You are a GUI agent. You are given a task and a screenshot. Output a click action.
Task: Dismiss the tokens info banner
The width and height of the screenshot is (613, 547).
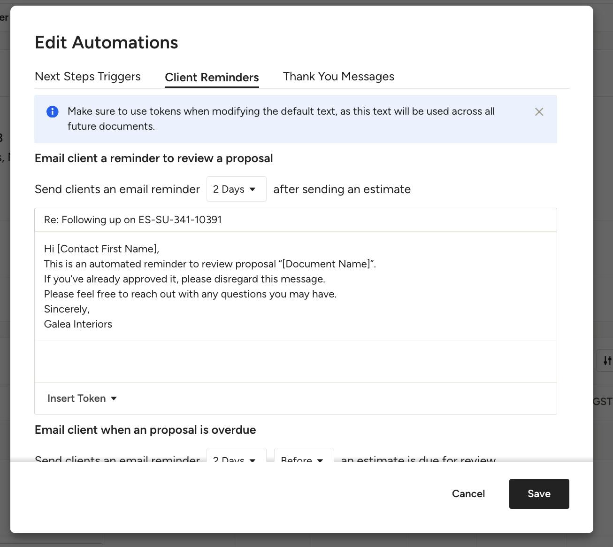539,112
